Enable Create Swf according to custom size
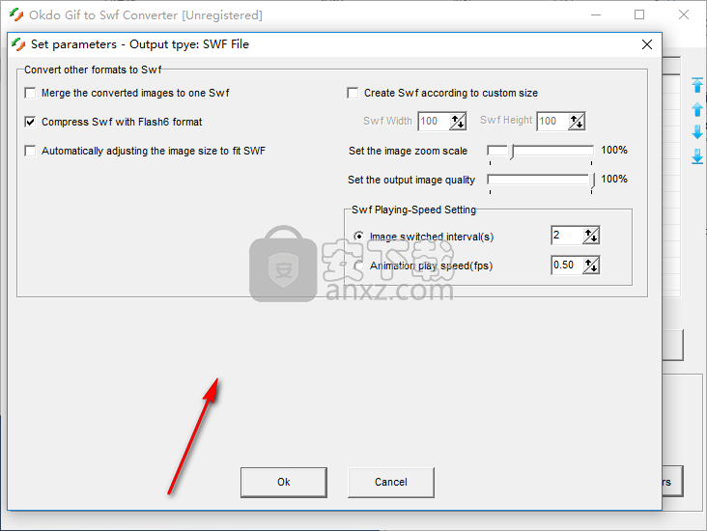 [x=353, y=93]
